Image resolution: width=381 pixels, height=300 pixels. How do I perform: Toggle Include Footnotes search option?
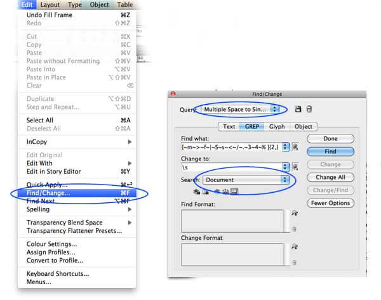234,192
